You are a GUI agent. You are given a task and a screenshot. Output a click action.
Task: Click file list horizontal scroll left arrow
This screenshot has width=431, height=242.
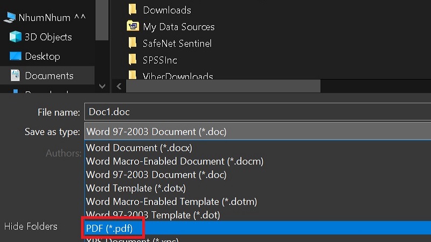coord(119,87)
